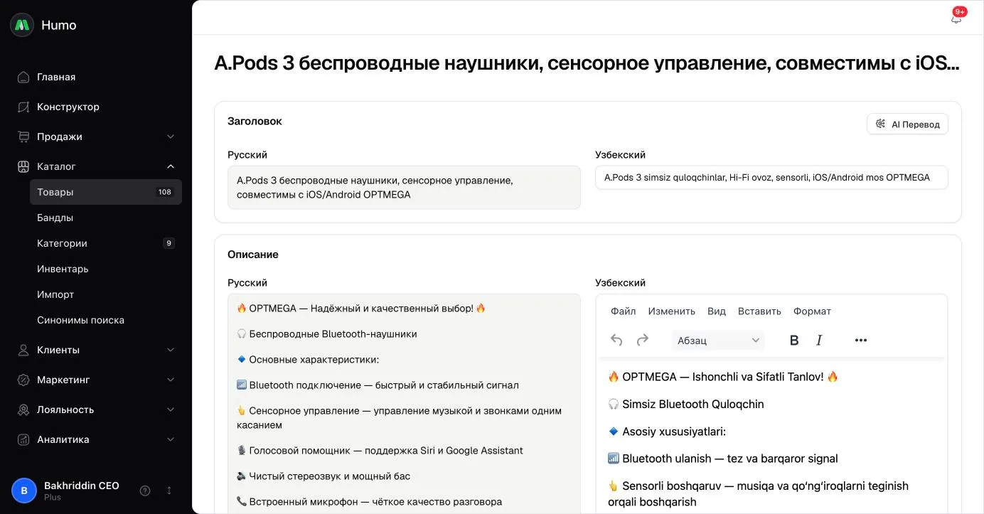984x514 pixels.
Task: Click the Маркетинг sidebar icon
Action: coord(23,380)
